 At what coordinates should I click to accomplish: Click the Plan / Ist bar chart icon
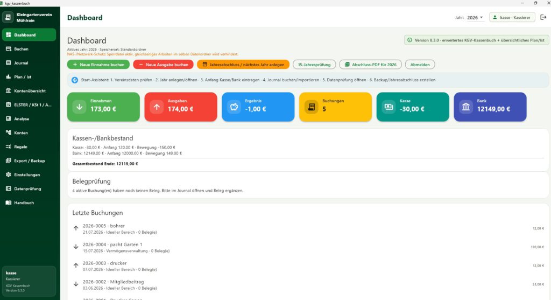coord(9,76)
